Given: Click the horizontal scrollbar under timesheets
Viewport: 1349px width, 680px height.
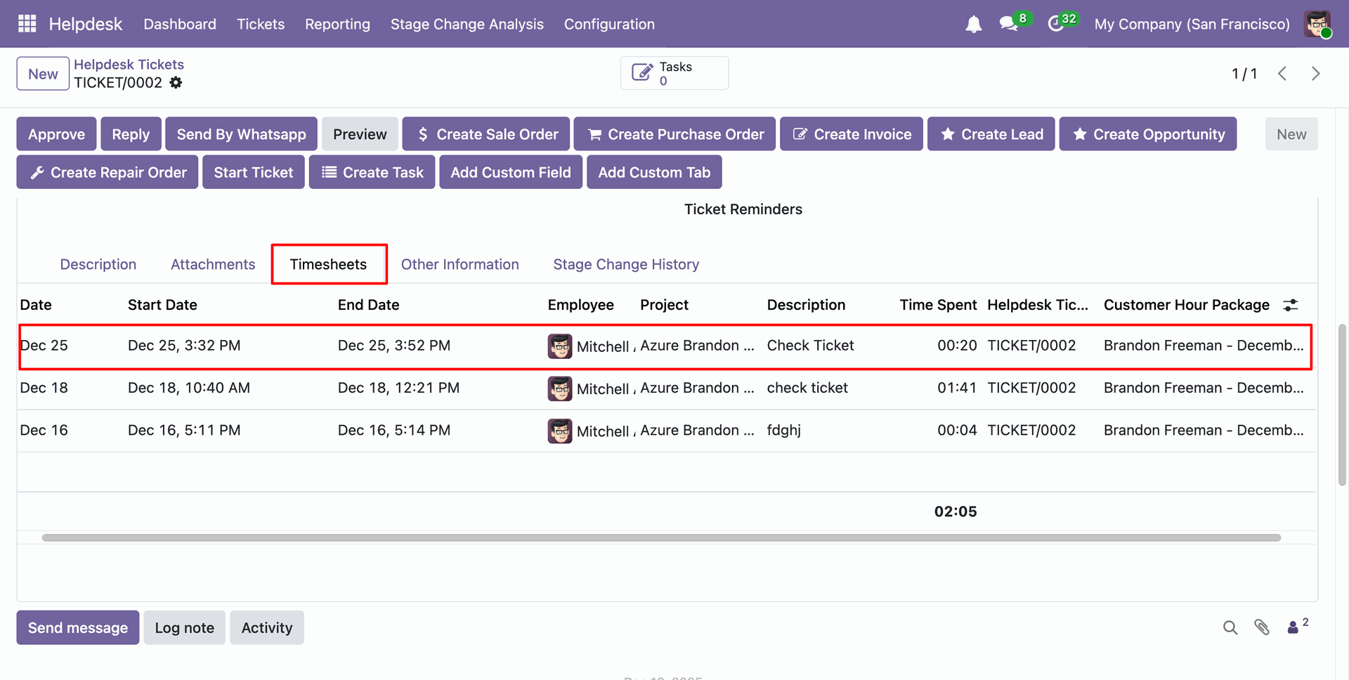Looking at the screenshot, I should [x=660, y=537].
